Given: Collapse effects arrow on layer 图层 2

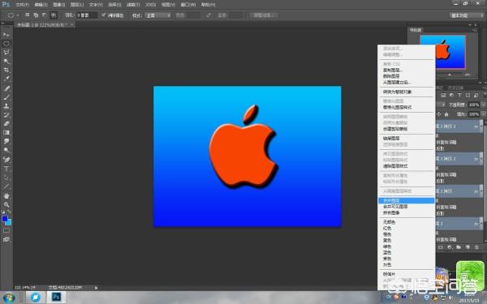Looking at the screenshot, I should (481, 224).
